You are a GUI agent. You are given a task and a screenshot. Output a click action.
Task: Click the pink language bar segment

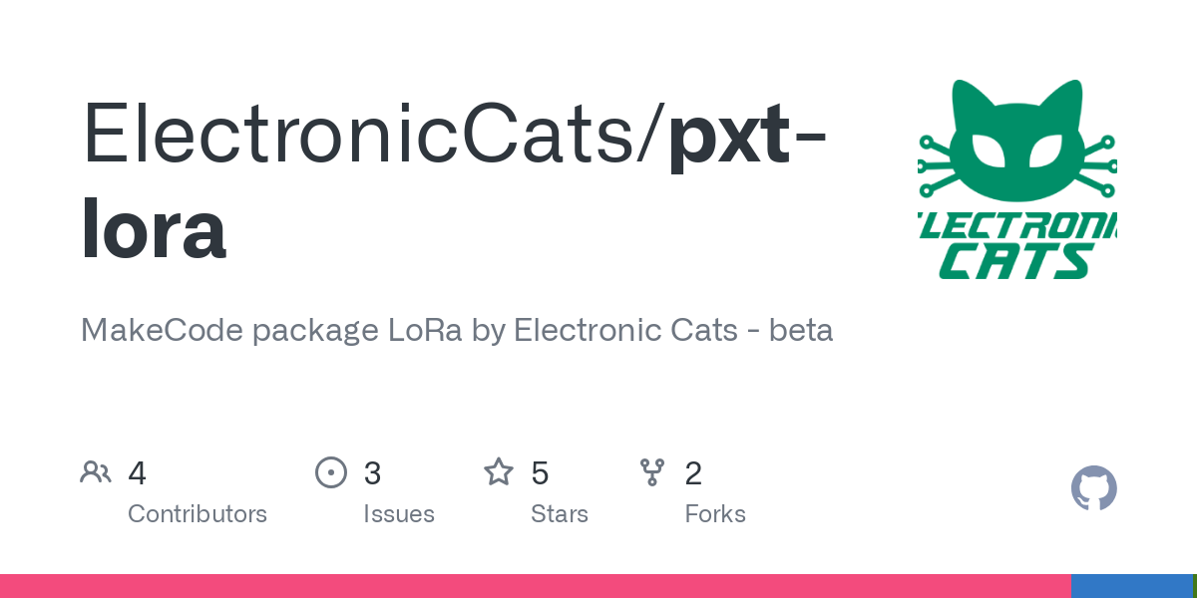coord(535,586)
